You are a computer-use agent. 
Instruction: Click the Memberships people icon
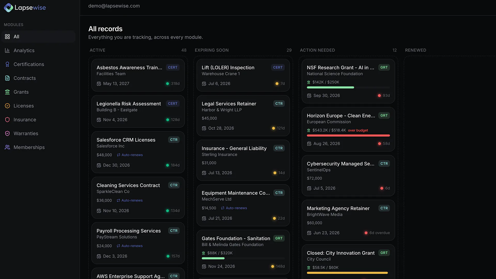tap(7, 147)
